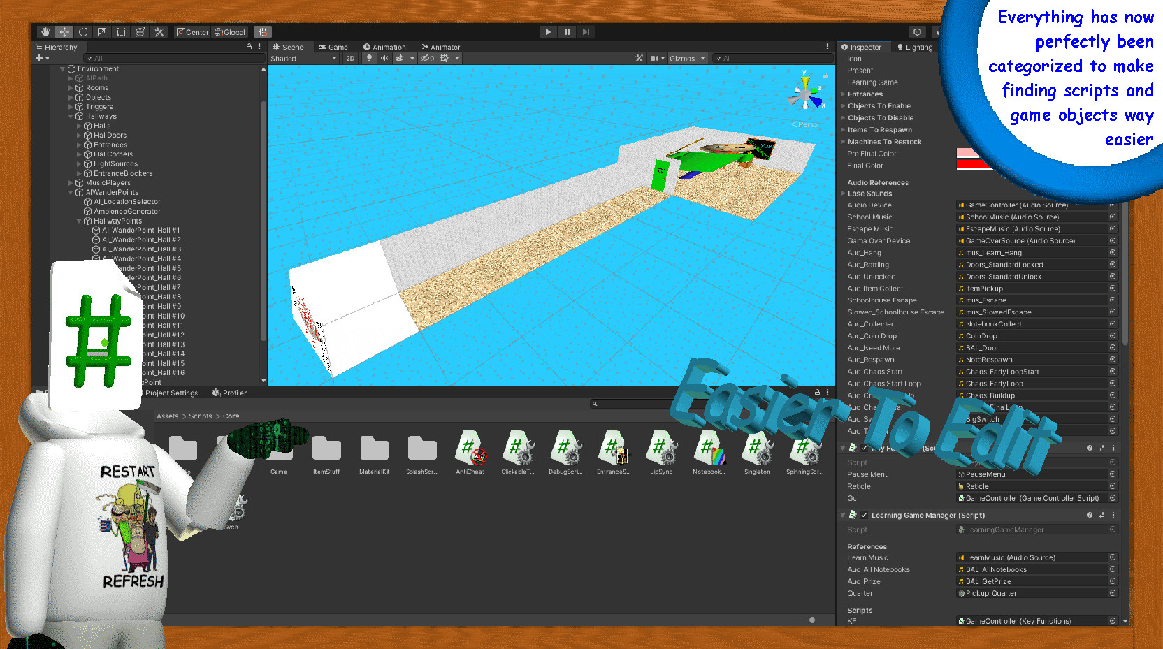This screenshot has height=649, width=1163.
Task: Select the Rotate tool in toolbar
Action: coord(83,32)
